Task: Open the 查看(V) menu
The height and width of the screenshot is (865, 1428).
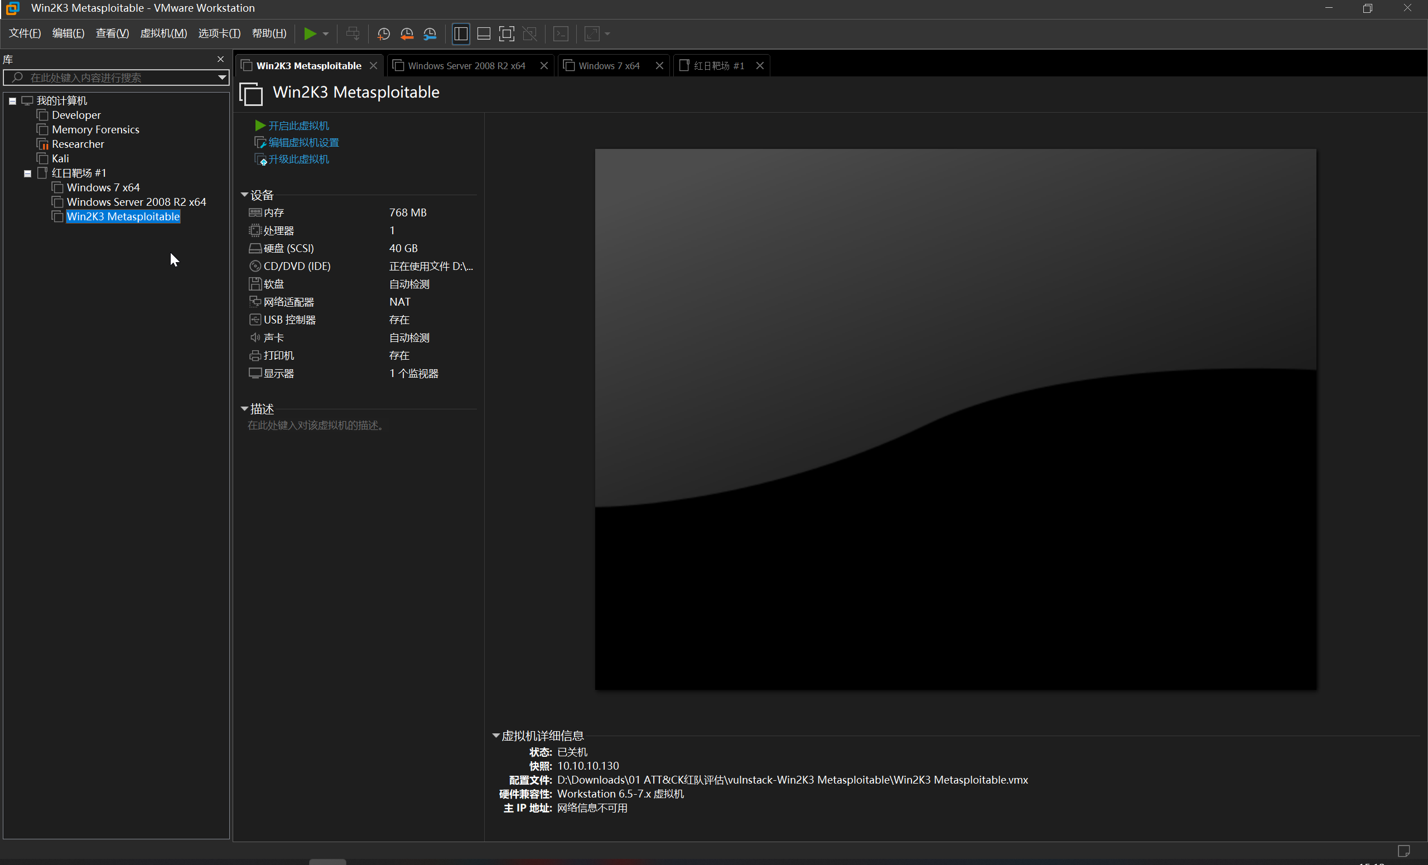Action: (x=113, y=33)
